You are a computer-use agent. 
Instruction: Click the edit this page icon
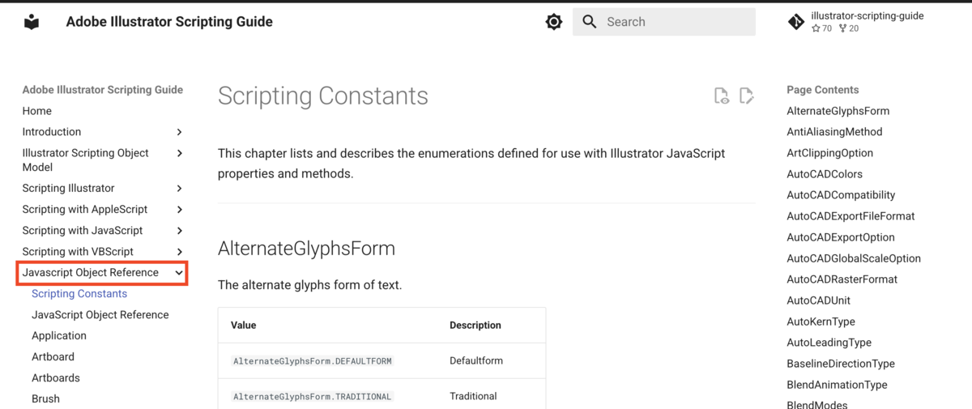click(747, 96)
